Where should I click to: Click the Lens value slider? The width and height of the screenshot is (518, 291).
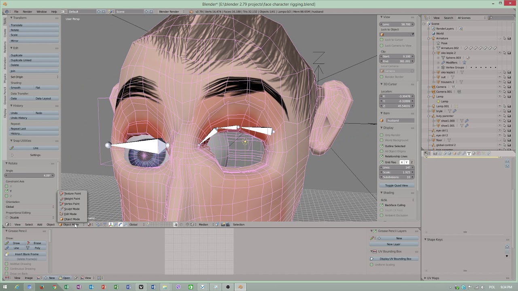(397, 24)
